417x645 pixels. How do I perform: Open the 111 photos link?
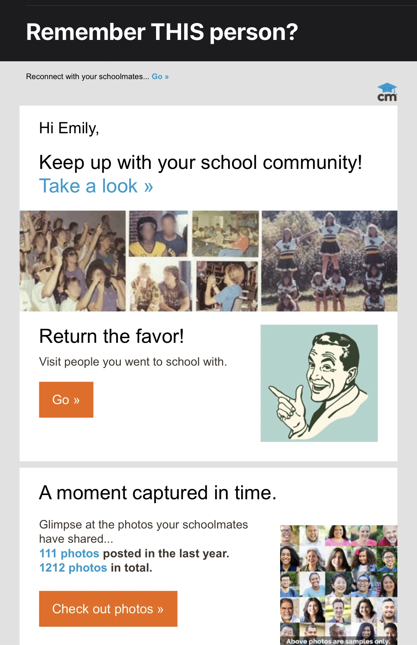pyautogui.click(x=69, y=553)
